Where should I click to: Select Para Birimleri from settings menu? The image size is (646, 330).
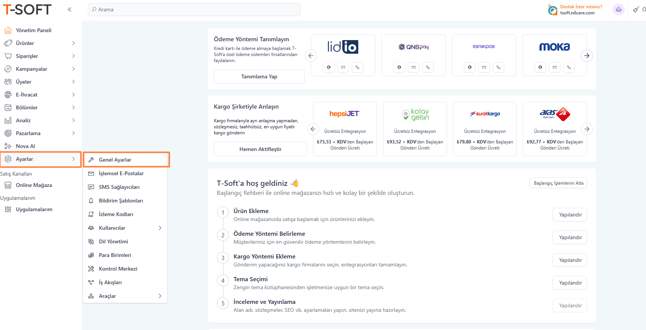pos(115,255)
